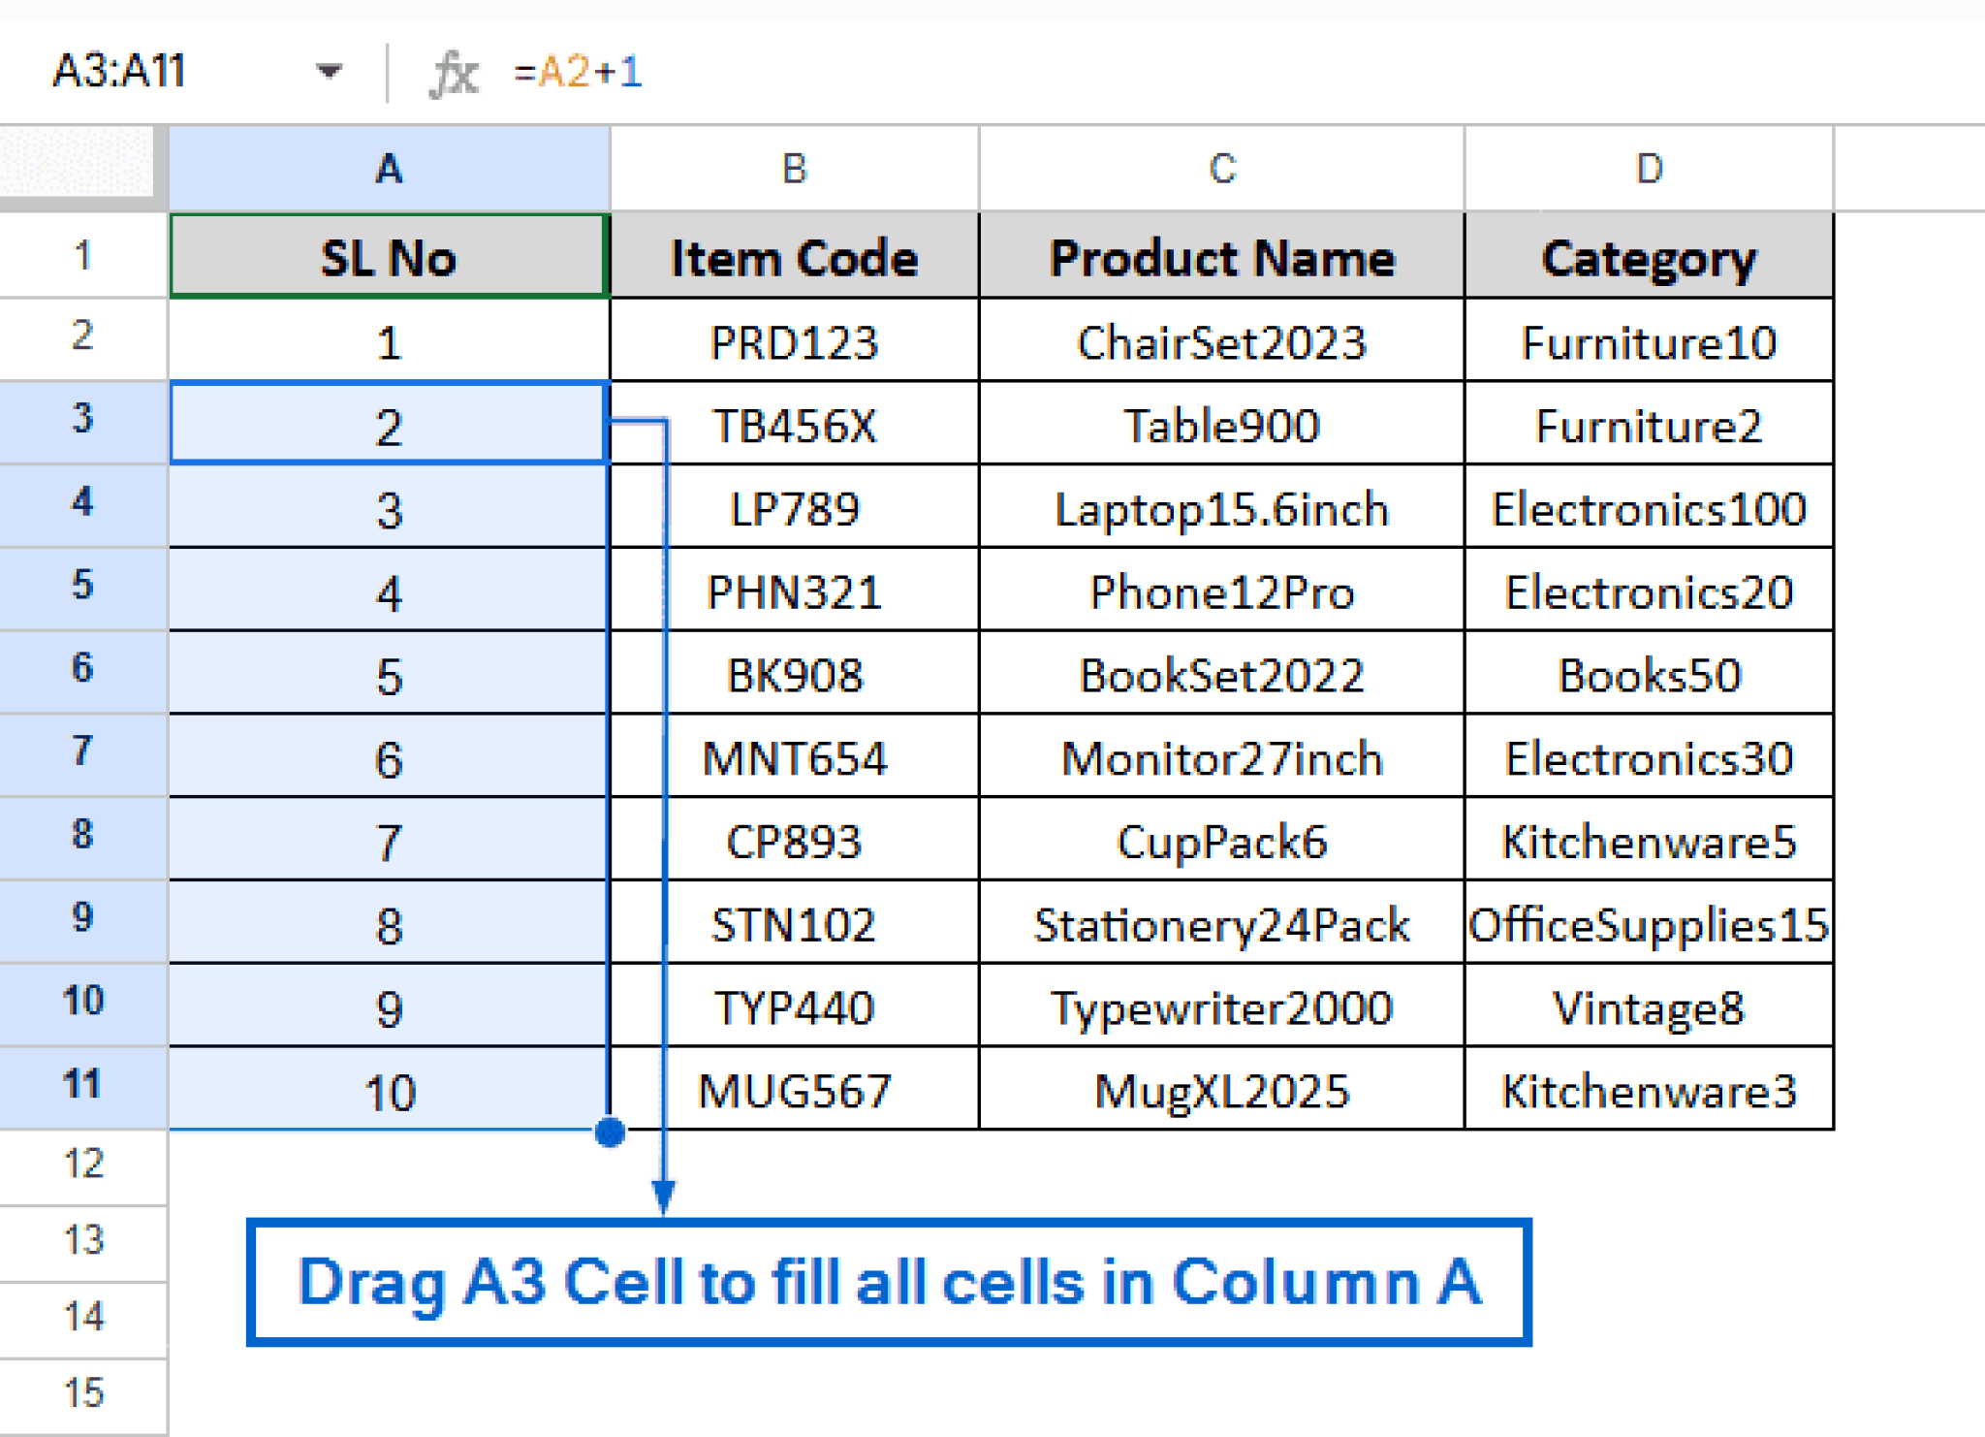Open the Name Box range dropdown arrow
Viewport: 1985px width, 1437px height.
click(329, 72)
